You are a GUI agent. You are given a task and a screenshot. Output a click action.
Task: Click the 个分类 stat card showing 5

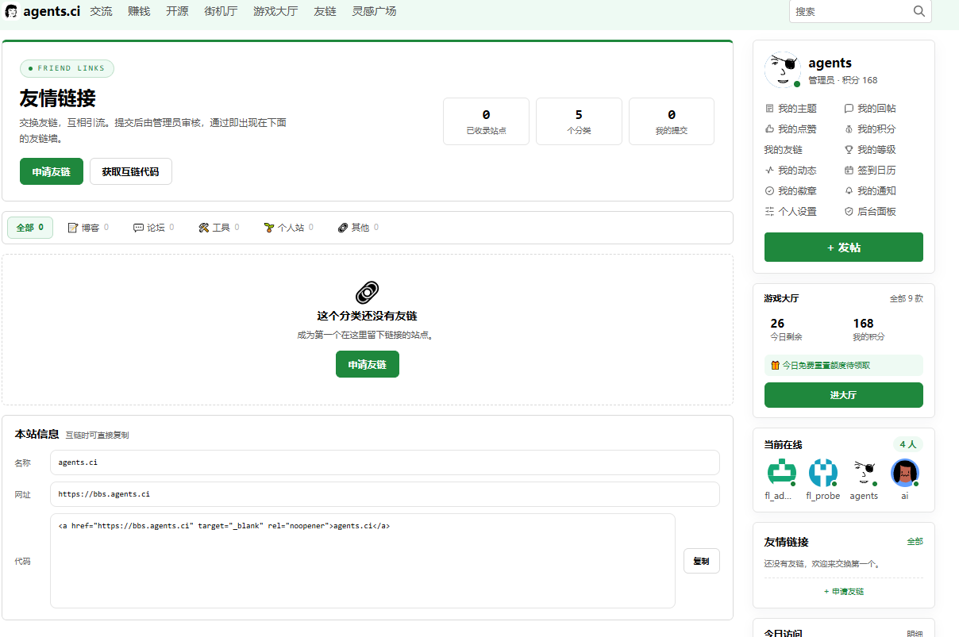[579, 121]
